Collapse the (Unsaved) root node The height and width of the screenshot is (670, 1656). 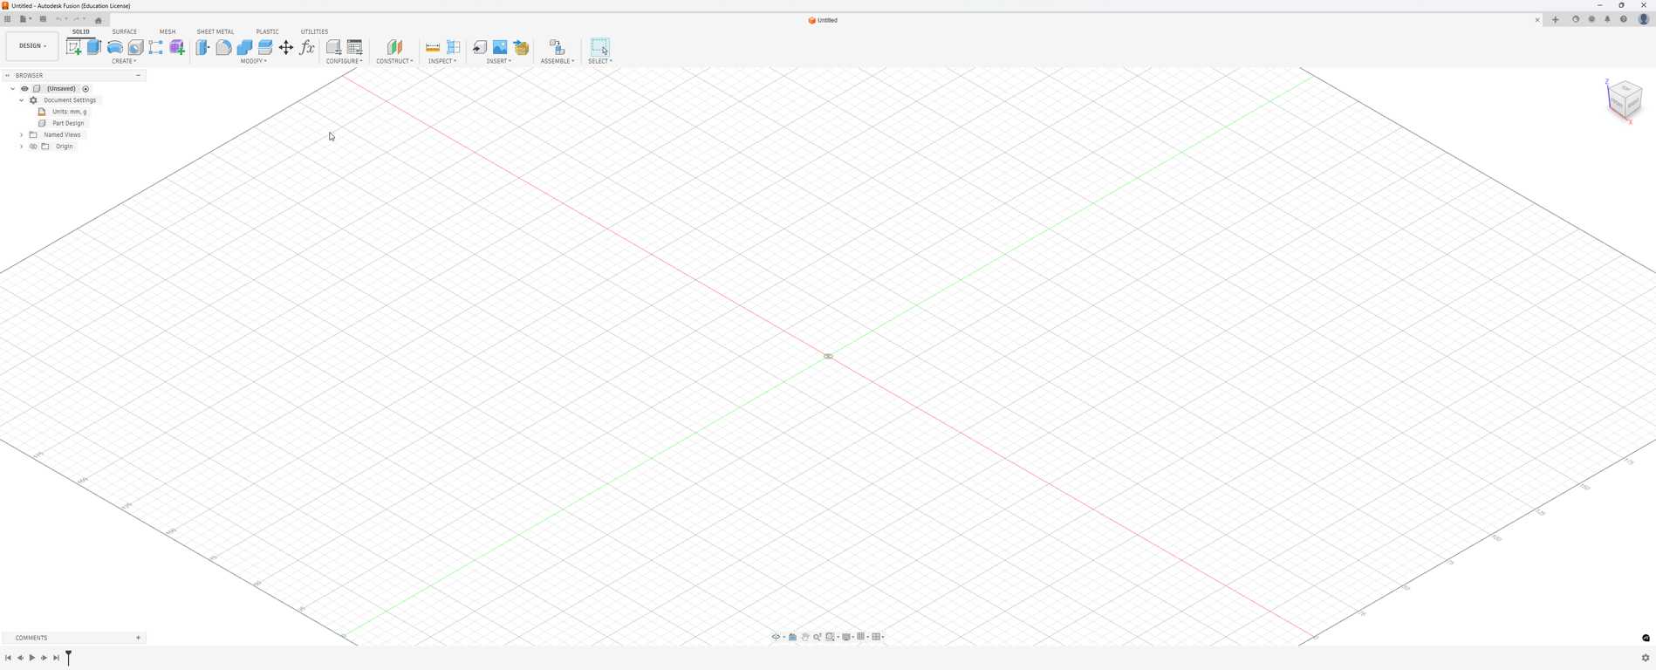pyautogui.click(x=12, y=89)
